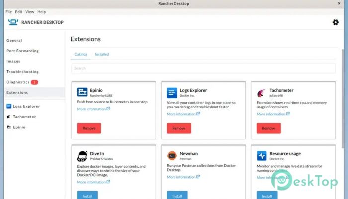348x199 pixels.
Task: Close the Rancher Desktop window
Action: (339, 3)
